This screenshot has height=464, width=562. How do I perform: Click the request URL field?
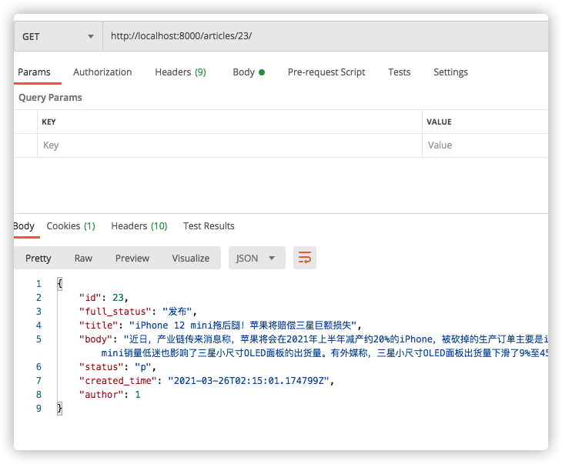(323, 36)
